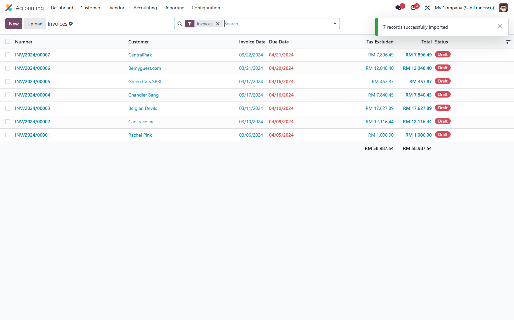Click the search magnifier icon
Screen dimensions: 514x320
(180, 24)
